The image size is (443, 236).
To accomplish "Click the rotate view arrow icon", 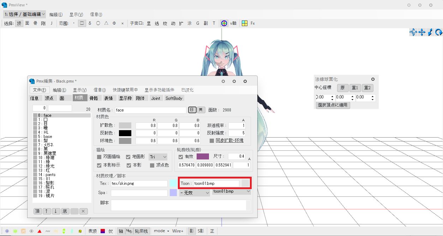I will click(439, 32).
